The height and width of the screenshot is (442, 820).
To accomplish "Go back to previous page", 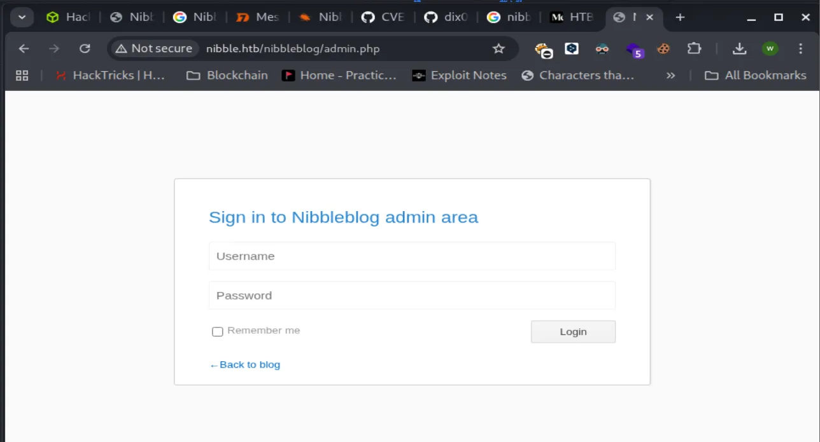I will (24, 49).
